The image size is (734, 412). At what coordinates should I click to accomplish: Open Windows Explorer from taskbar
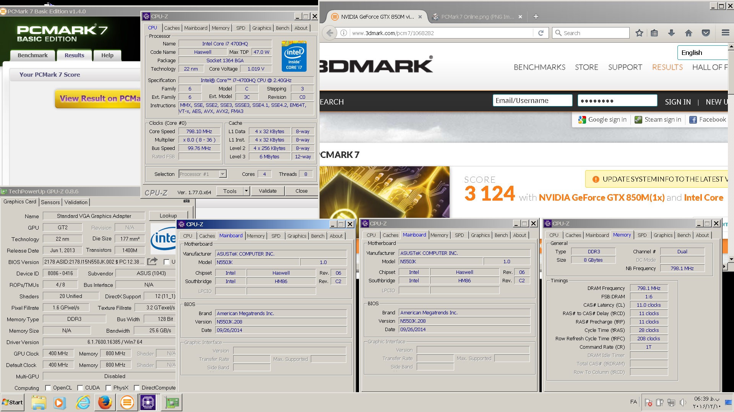point(39,402)
